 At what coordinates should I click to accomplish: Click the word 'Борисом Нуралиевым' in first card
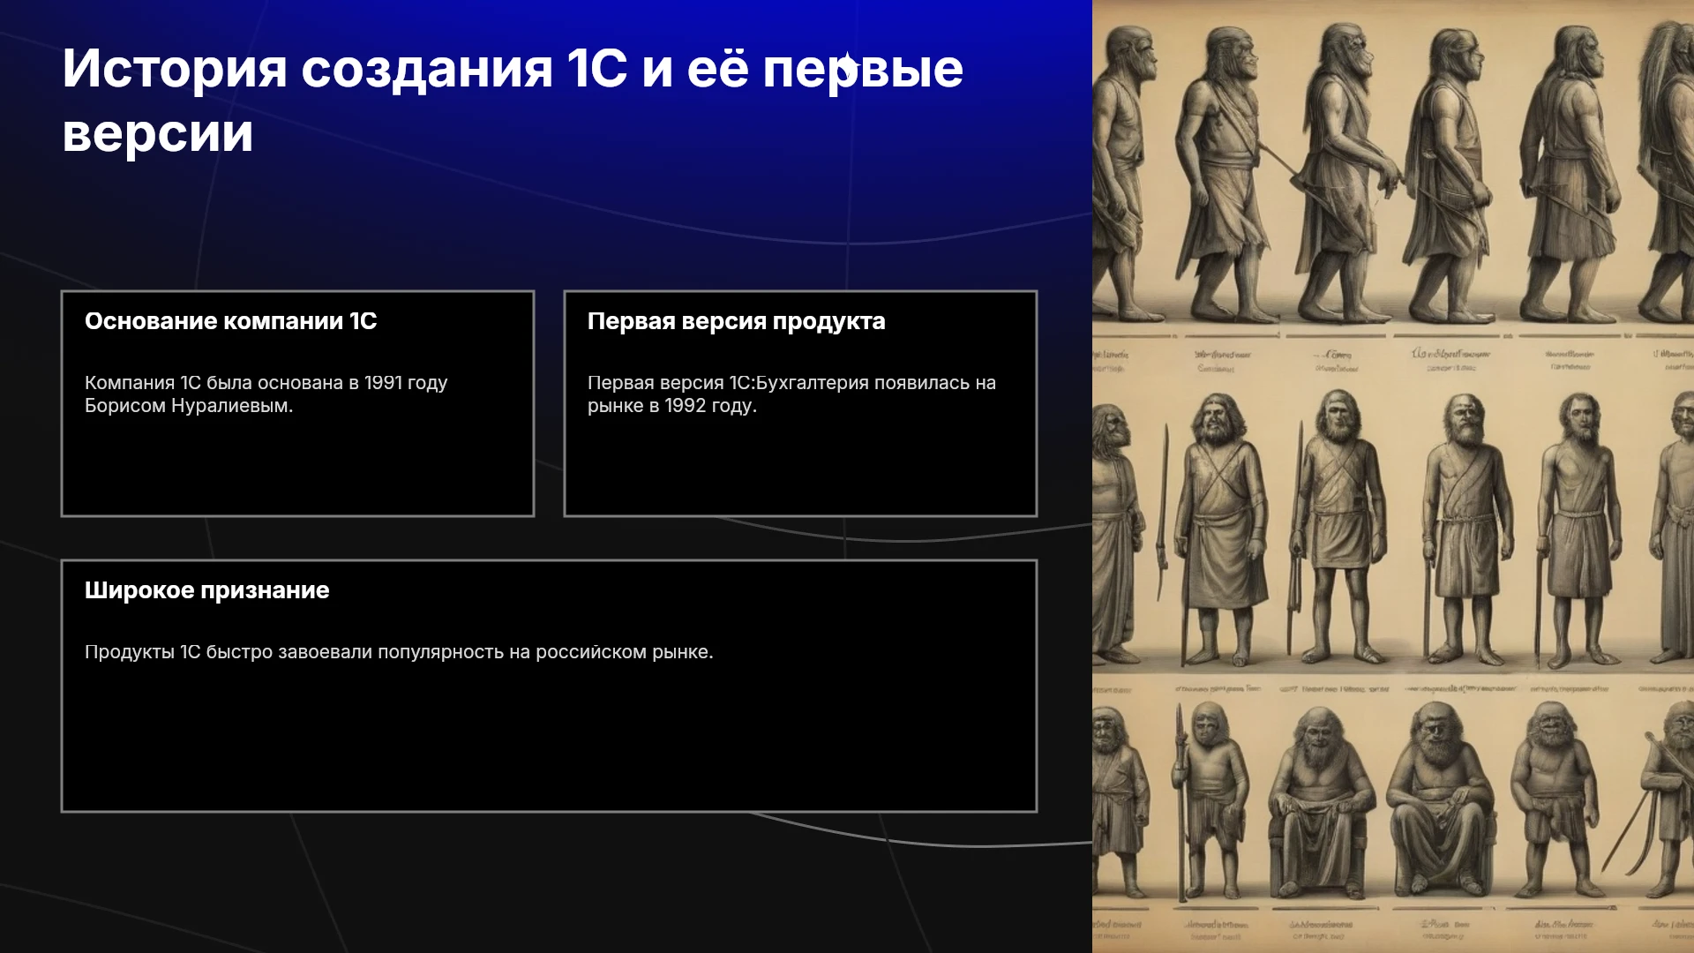[x=187, y=406]
